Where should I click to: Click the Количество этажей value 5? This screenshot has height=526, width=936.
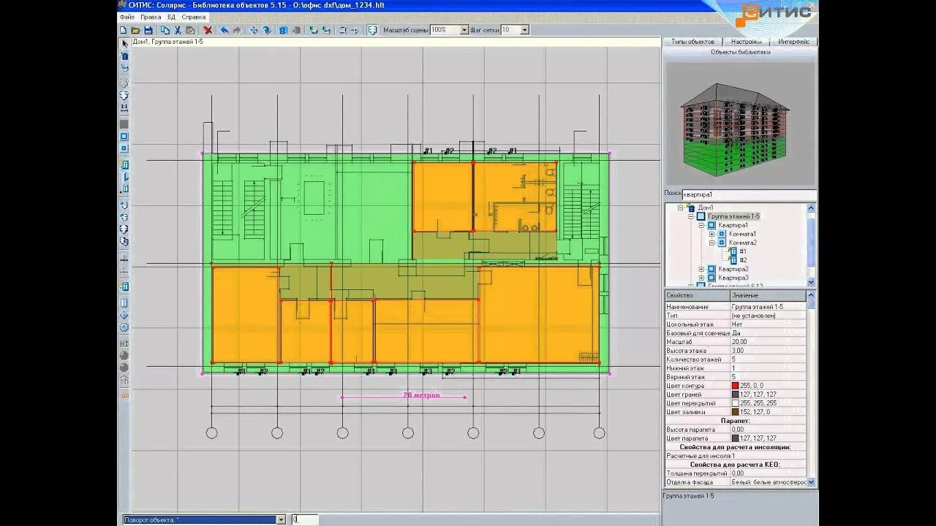coord(768,359)
